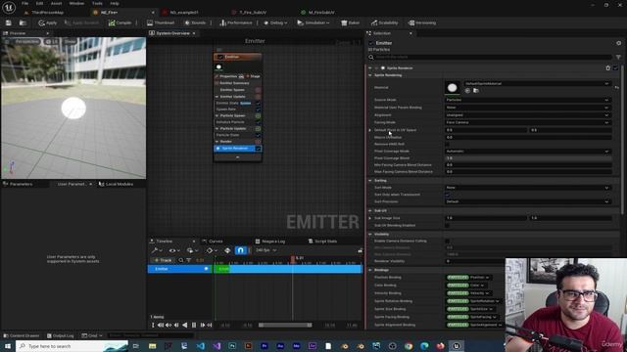Screen dimensions: 627x352
Task: Open the timeline wrench actions menu
Action: click(x=156, y=250)
